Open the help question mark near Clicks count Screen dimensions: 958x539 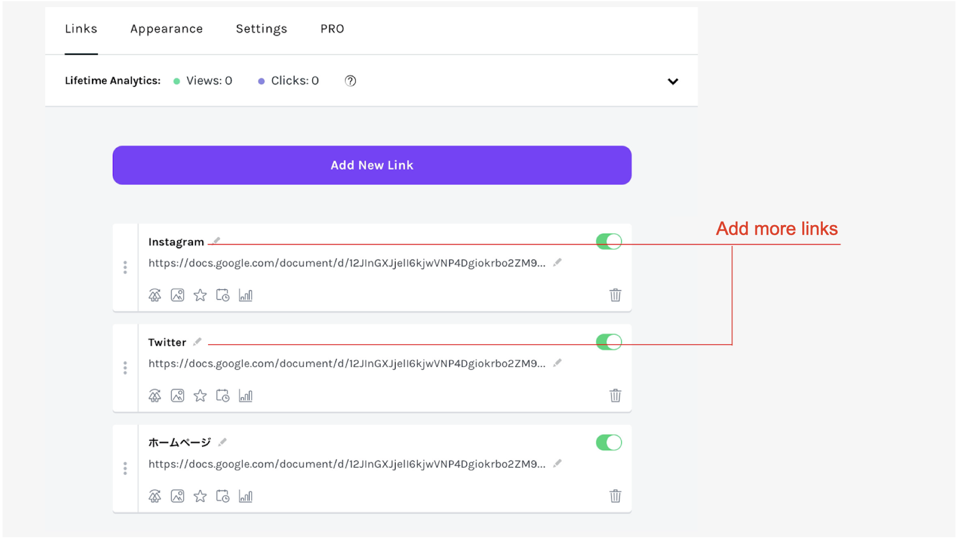pos(350,80)
